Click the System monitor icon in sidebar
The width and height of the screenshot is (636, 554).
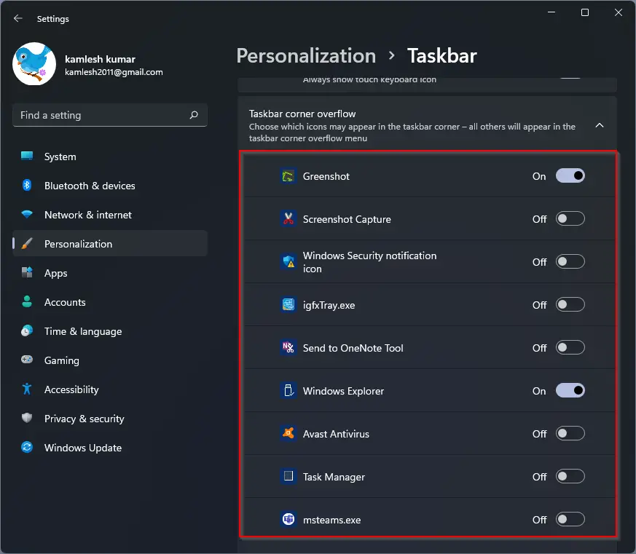27,157
